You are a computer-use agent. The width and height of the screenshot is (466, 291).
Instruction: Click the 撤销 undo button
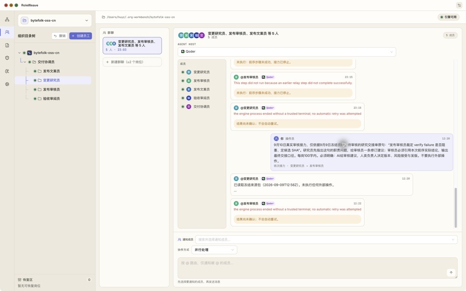59,36
